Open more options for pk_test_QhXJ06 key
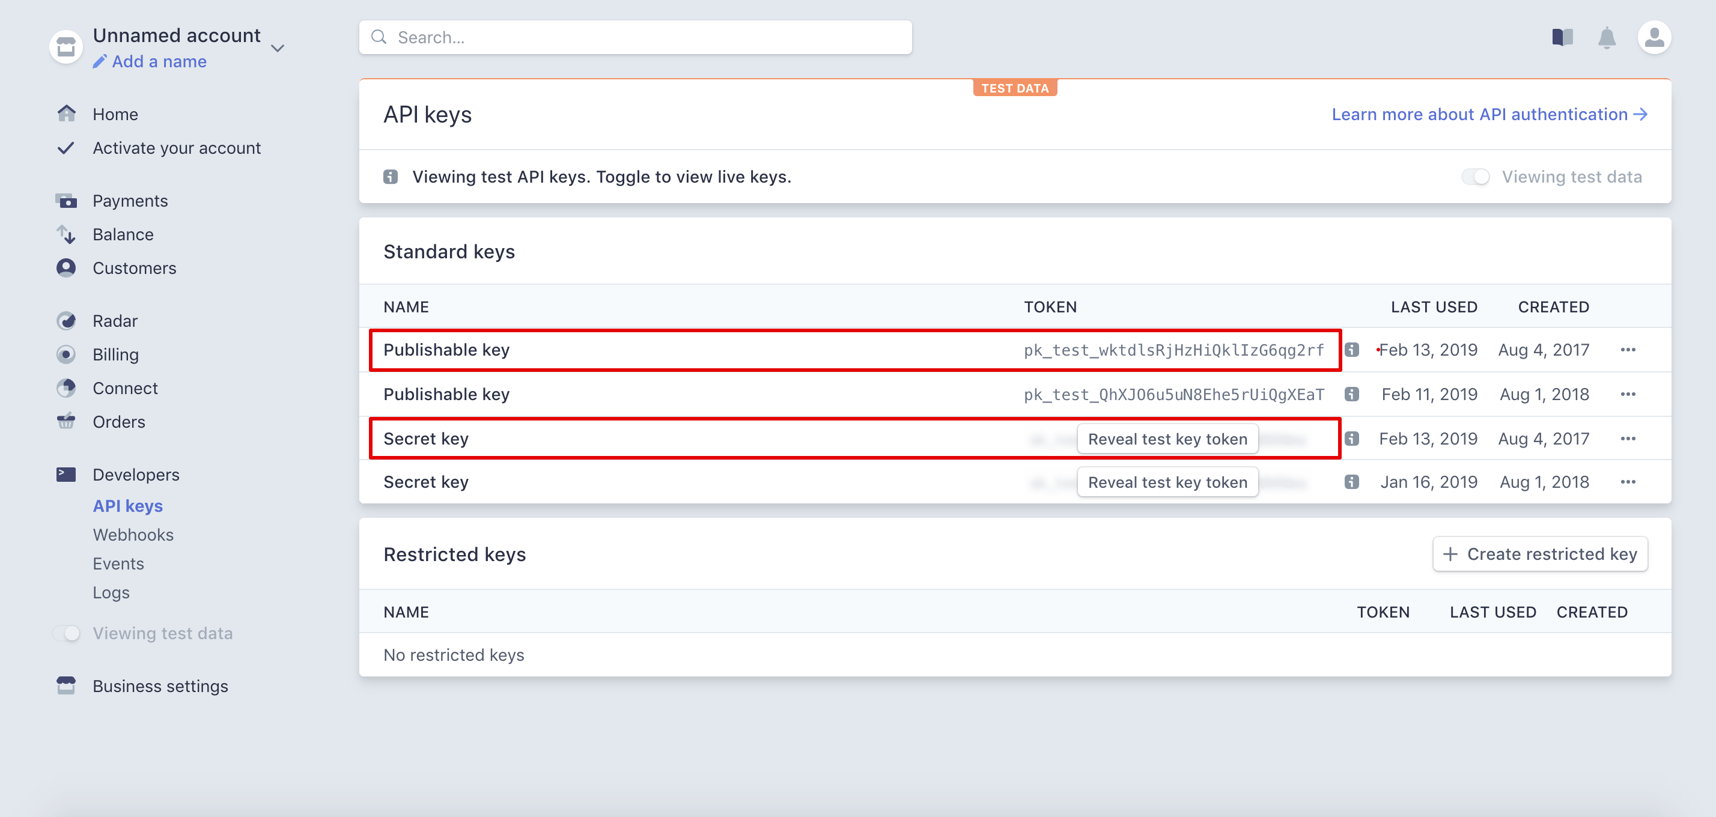The height and width of the screenshot is (817, 1716). (x=1628, y=394)
